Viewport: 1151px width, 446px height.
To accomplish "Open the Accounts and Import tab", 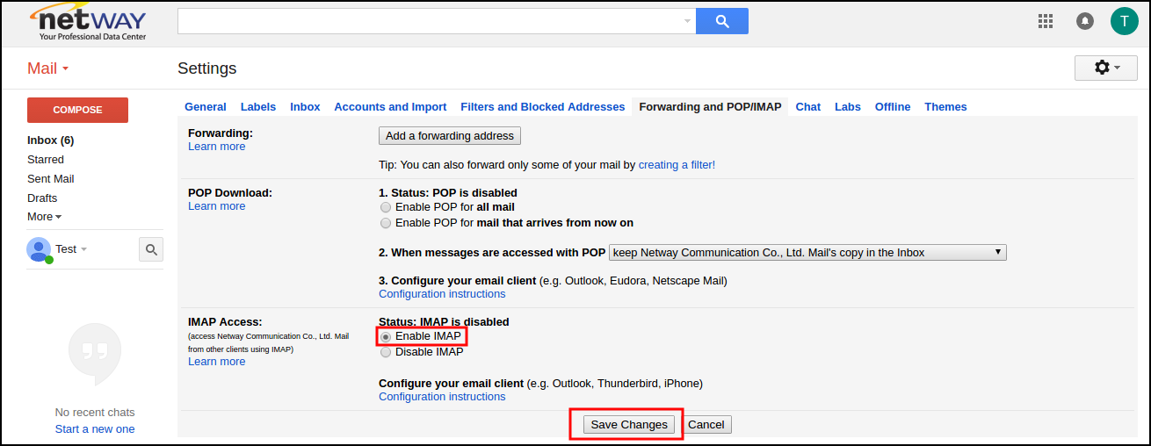I will coord(390,107).
